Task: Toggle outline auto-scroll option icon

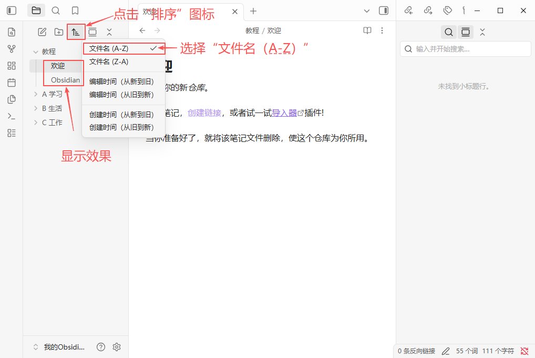Action: click(466, 32)
